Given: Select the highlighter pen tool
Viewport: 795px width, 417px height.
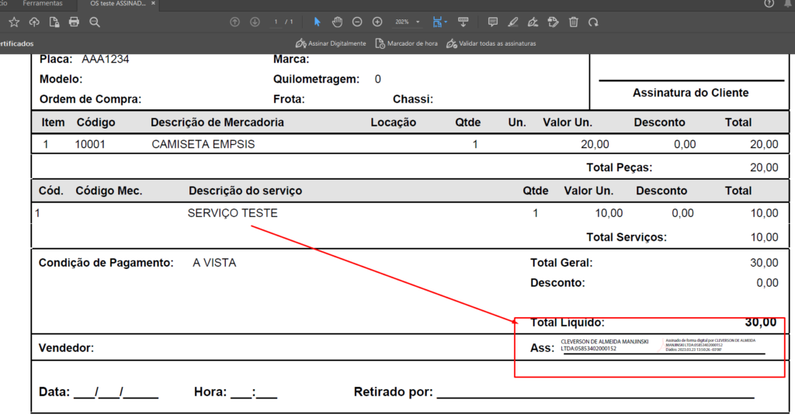Looking at the screenshot, I should pos(512,22).
